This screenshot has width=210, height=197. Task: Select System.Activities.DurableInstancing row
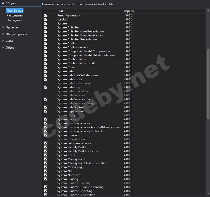coord(124,35)
